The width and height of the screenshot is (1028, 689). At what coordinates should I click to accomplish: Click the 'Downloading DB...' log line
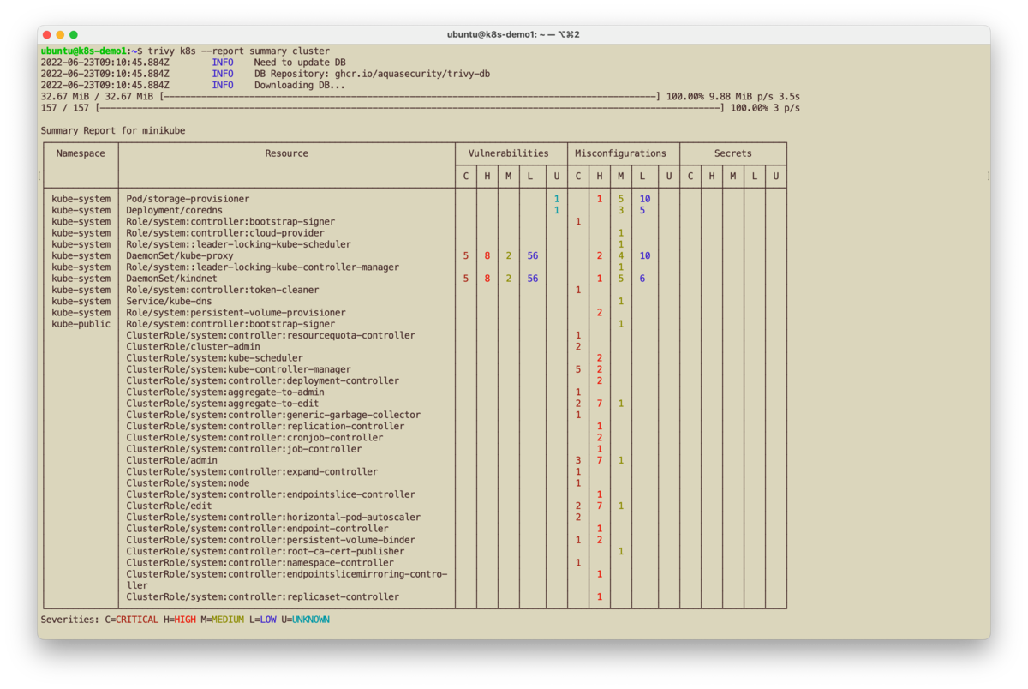300,85
